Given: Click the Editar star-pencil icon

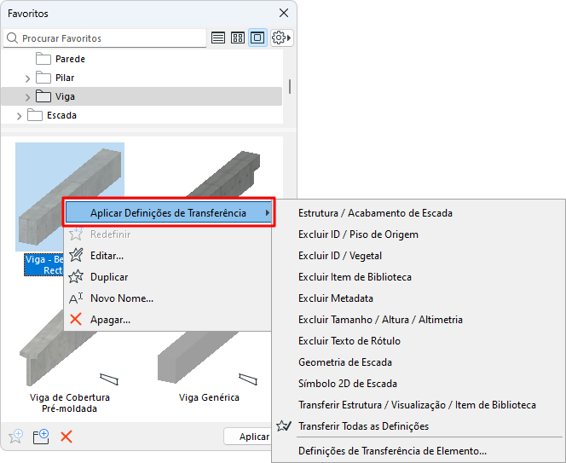Looking at the screenshot, I should [x=76, y=255].
